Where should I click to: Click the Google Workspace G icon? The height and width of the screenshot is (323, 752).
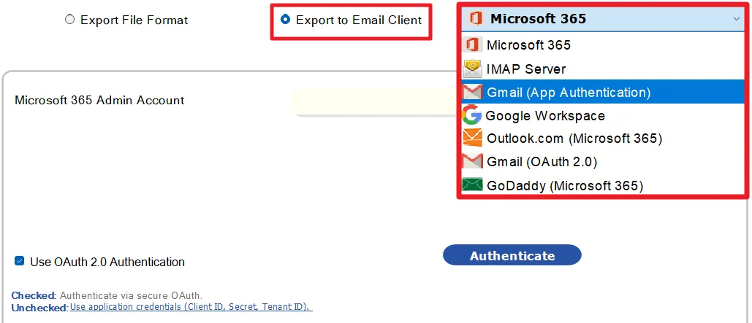[x=472, y=115]
